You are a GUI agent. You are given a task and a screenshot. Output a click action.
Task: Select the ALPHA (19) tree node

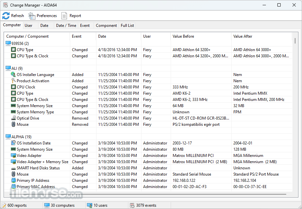point(21,137)
